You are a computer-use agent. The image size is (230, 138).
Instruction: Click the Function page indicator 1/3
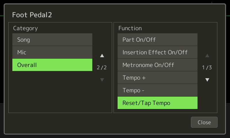tap(207, 68)
